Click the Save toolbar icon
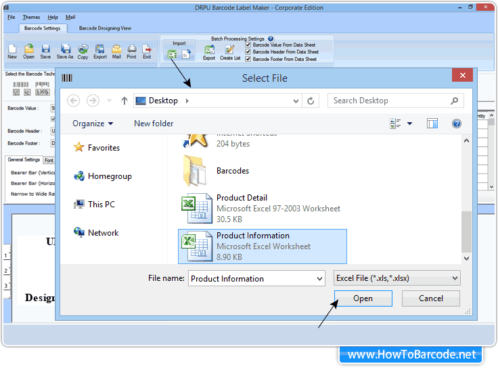This screenshot has height=368, width=498. click(45, 52)
